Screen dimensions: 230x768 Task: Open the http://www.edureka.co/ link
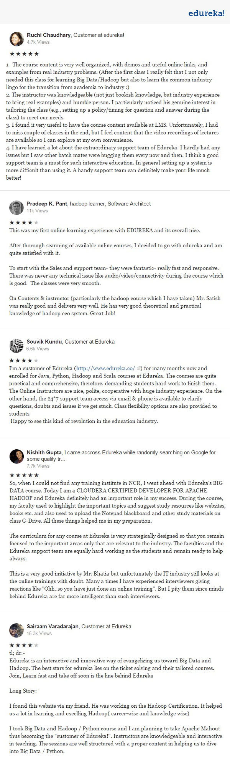(x=105, y=368)
